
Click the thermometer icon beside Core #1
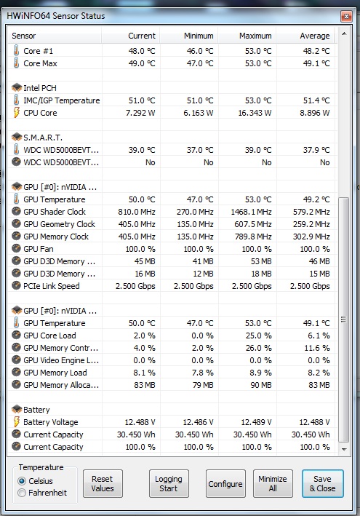coord(16,51)
